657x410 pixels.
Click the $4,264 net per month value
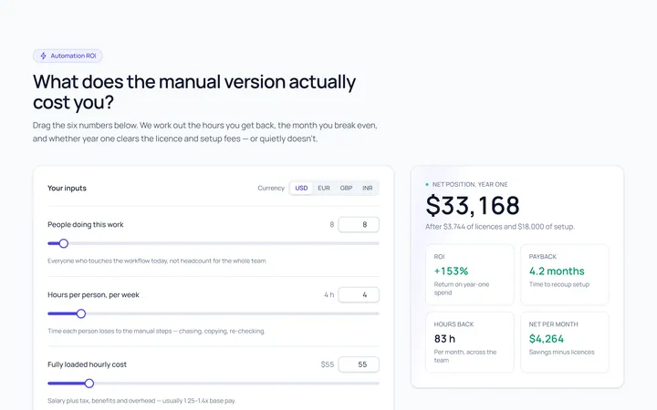[547, 339]
